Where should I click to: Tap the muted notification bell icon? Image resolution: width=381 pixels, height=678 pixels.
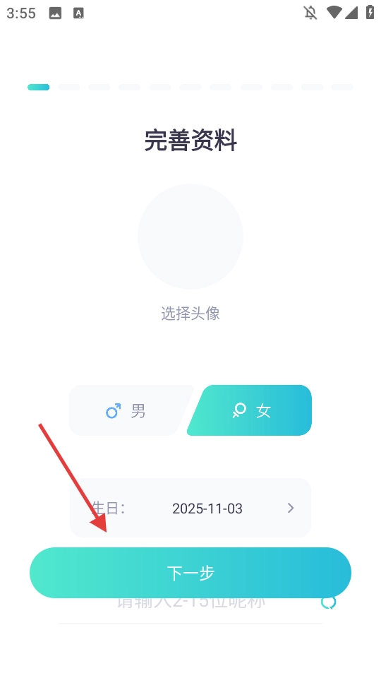pos(310,13)
